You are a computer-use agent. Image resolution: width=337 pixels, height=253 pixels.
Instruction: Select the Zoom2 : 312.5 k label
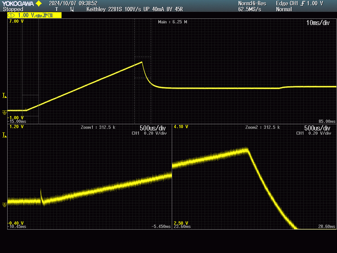coord(262,127)
